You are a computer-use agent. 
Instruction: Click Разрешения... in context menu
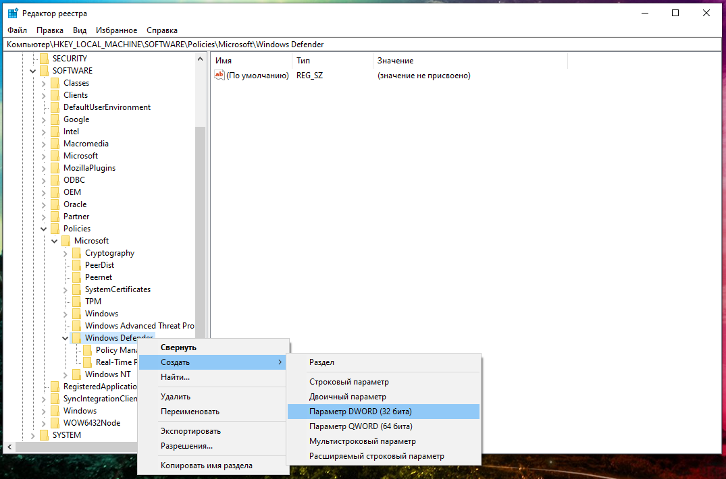click(x=186, y=446)
